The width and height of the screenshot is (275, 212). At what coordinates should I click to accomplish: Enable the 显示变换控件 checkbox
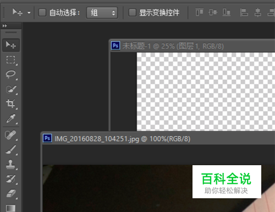[132, 13]
